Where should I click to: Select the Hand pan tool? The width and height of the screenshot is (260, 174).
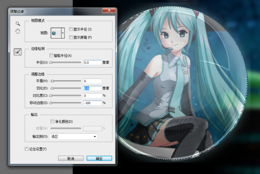click(x=18, y=31)
